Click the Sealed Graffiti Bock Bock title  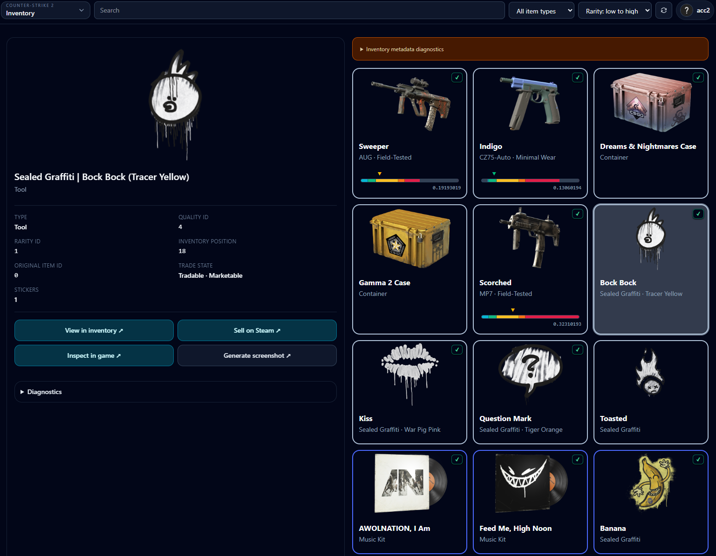(x=102, y=177)
